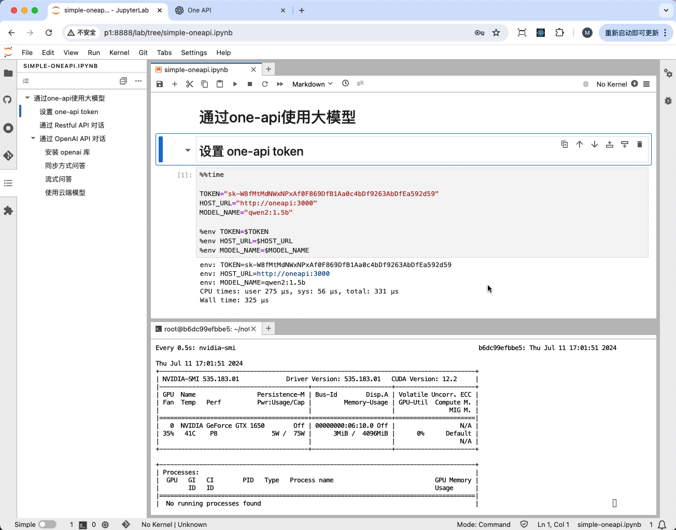The width and height of the screenshot is (676, 530).
Task: Cut selected cell with the scissors icon
Action: [x=190, y=83]
